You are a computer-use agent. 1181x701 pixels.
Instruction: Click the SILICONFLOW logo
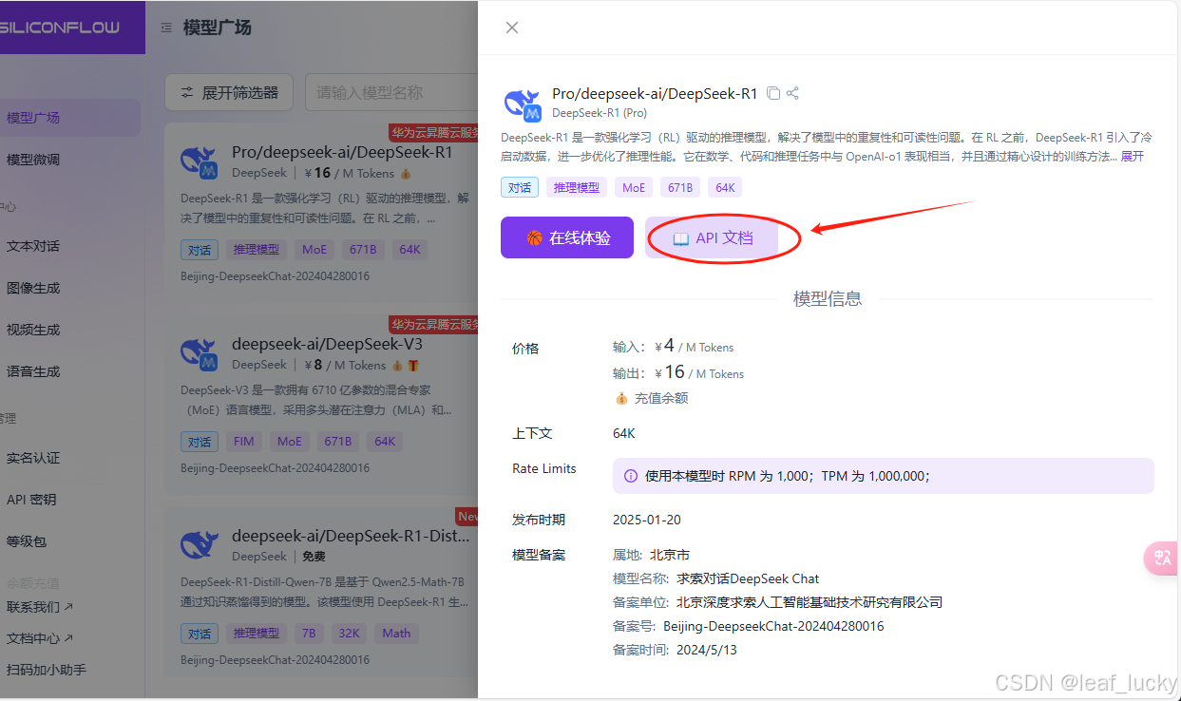[x=60, y=27]
